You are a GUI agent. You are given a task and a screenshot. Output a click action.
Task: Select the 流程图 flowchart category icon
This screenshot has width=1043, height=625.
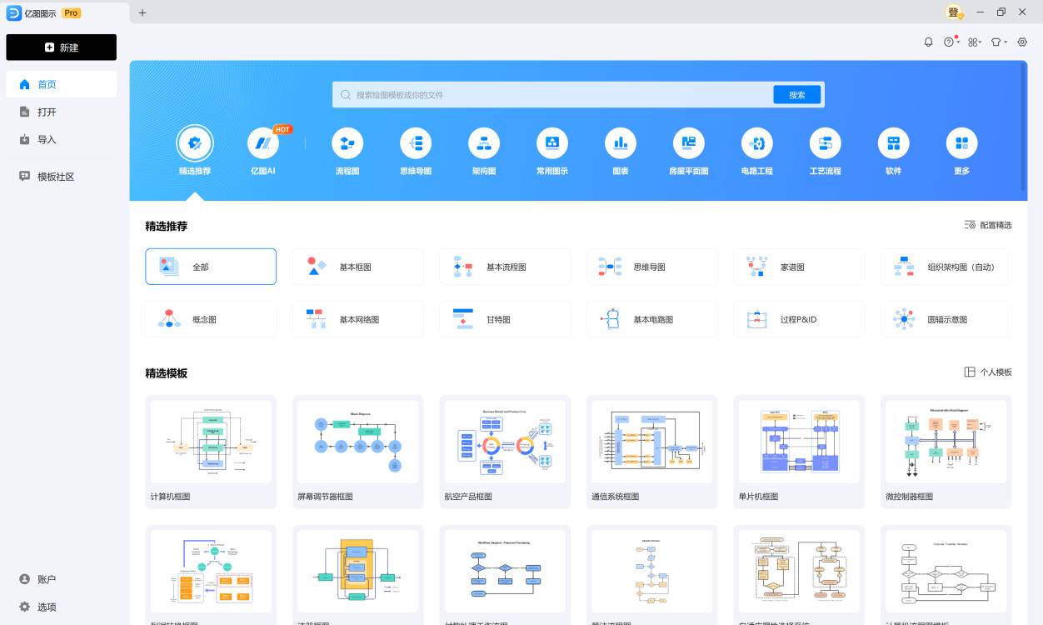click(347, 150)
